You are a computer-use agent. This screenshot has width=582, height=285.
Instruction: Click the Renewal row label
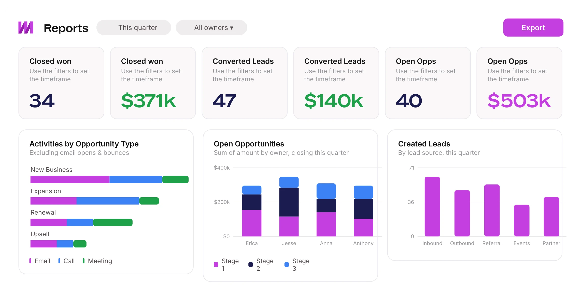point(43,212)
